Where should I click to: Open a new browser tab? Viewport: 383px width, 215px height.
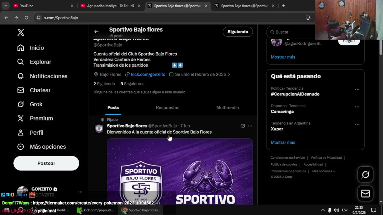[x=283, y=6]
